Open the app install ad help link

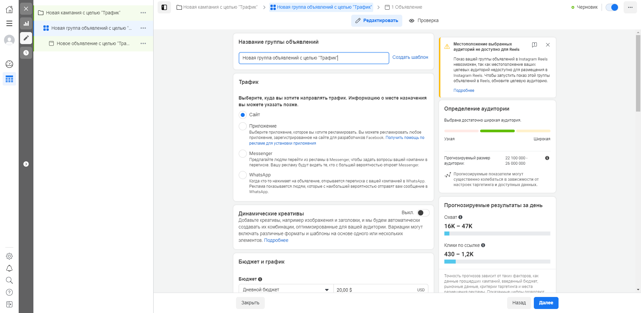337,140
